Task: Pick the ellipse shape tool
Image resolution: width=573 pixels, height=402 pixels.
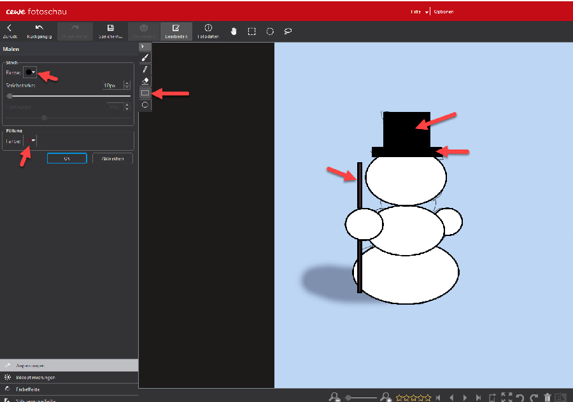Action: click(x=145, y=105)
